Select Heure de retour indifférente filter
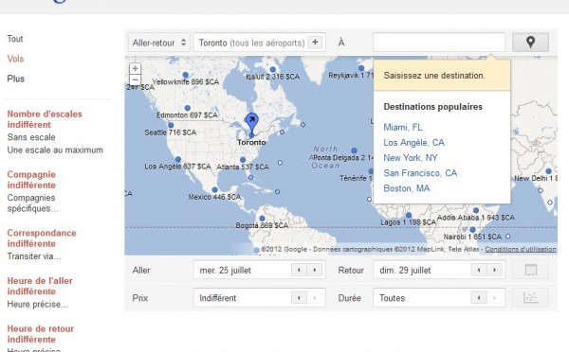Screen dimensions: 569x352 (x=41, y=334)
